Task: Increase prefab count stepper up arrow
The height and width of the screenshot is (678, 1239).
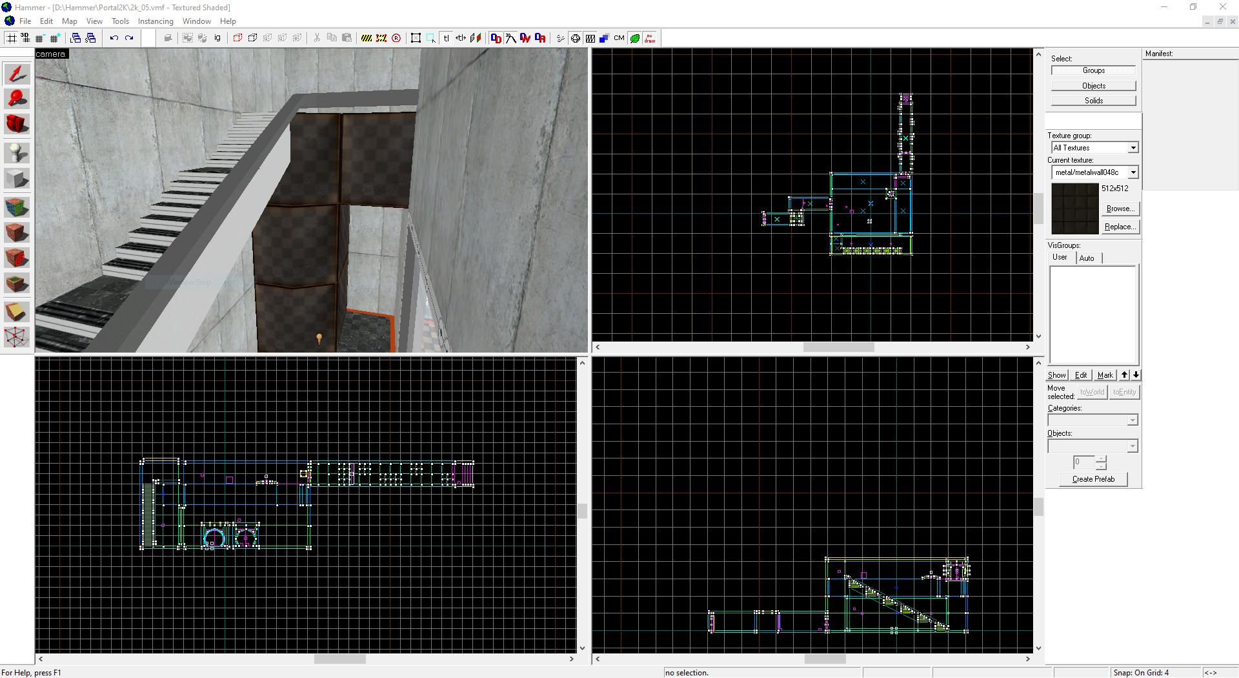Action: click(1101, 459)
